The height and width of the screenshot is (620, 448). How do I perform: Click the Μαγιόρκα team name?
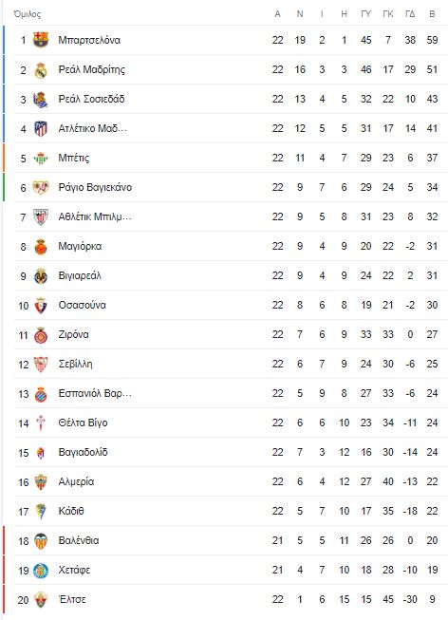coord(80,246)
